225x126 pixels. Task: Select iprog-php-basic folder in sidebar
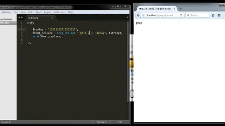point(6,19)
